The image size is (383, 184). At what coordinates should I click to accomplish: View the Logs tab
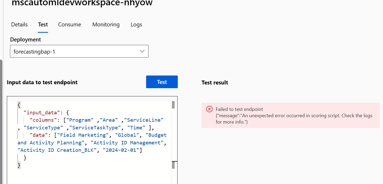coord(136,24)
